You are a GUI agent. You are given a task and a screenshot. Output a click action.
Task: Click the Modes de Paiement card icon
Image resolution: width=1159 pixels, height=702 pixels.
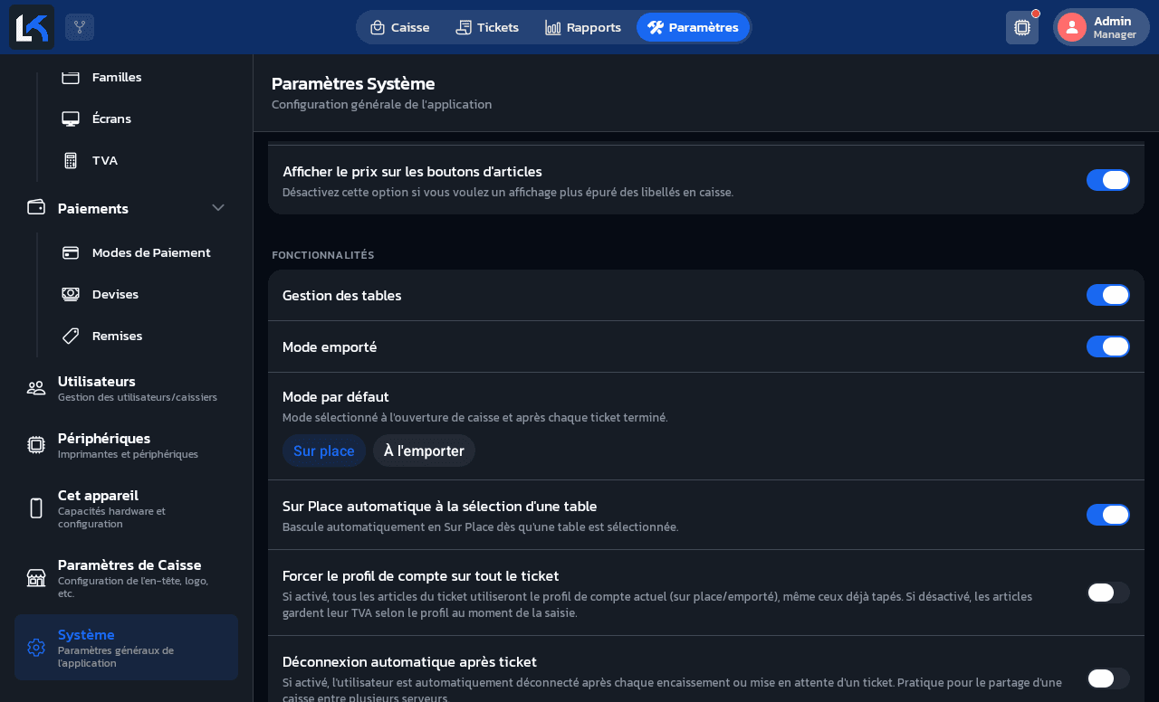(x=71, y=252)
